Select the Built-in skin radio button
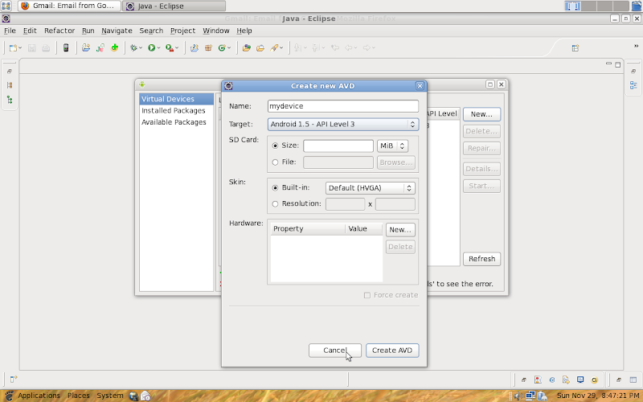 click(x=275, y=188)
